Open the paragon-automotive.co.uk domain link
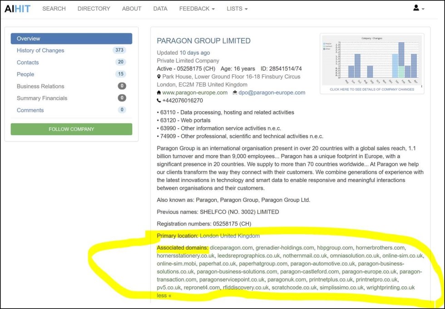This screenshot has width=445, height=309. tap(322, 264)
